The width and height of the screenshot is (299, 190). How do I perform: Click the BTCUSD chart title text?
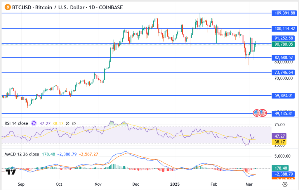[67, 7]
